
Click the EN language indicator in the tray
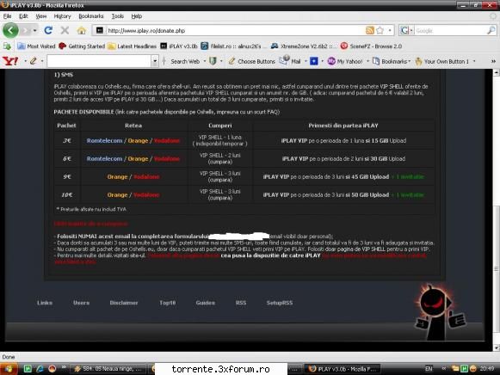point(429,369)
